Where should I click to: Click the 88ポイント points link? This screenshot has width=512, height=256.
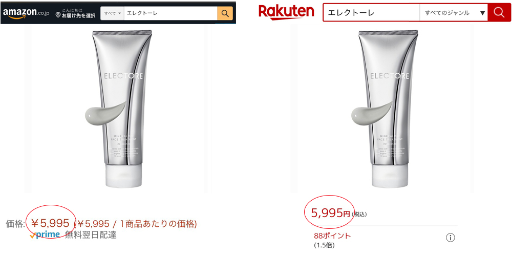point(332,236)
